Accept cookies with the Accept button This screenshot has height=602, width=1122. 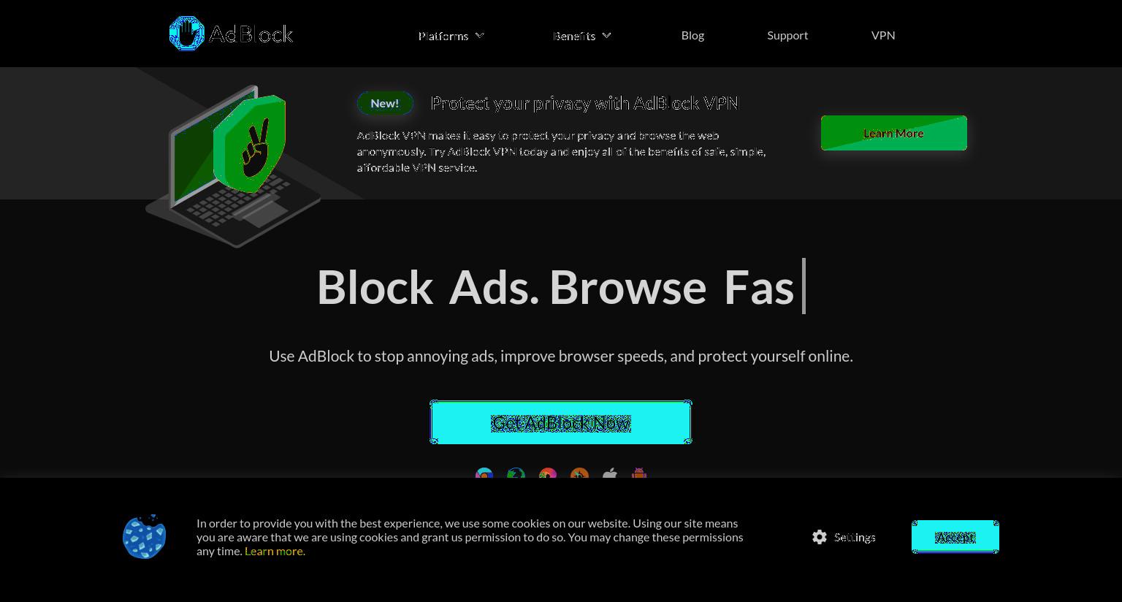point(955,537)
